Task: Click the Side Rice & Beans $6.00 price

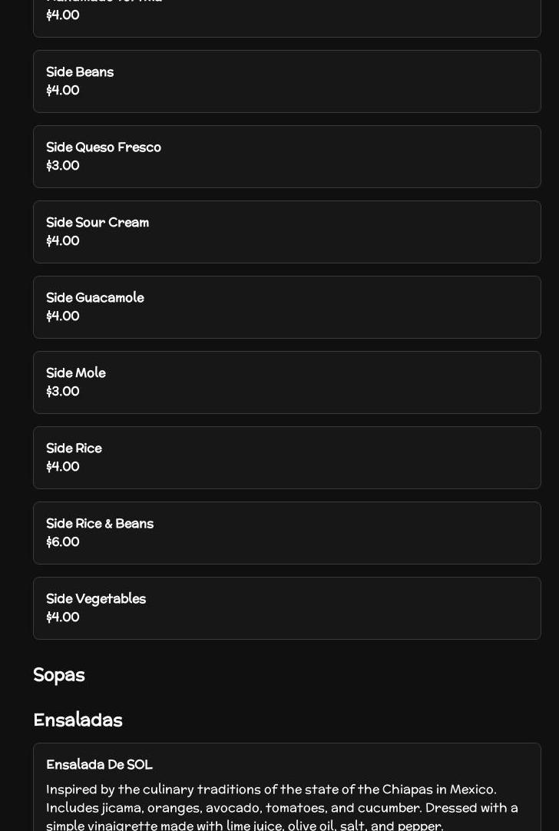Action: pyautogui.click(x=63, y=542)
